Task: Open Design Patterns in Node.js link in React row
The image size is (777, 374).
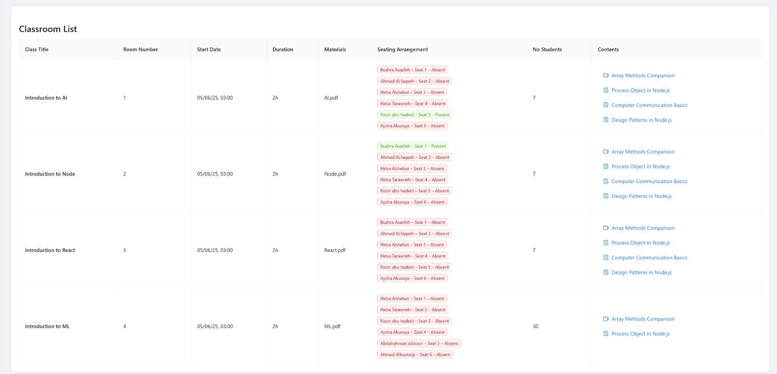Action: pyautogui.click(x=641, y=272)
